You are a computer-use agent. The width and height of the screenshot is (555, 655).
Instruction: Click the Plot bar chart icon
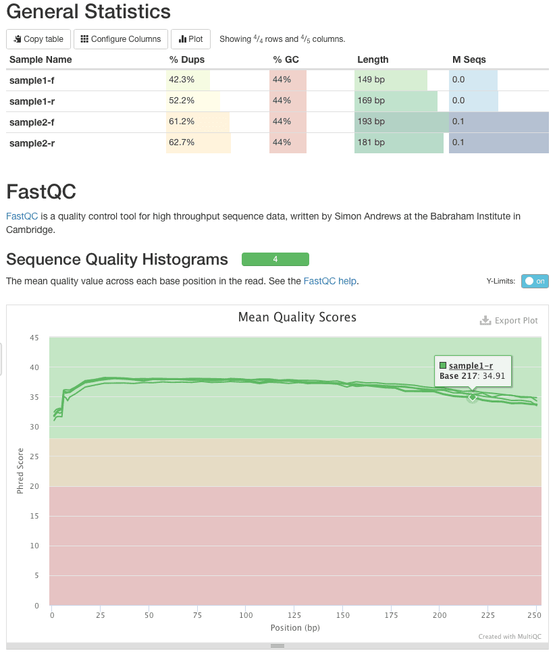182,39
